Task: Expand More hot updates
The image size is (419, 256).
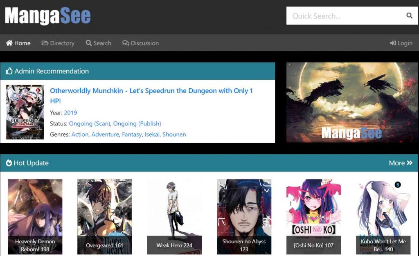Action: 400,163
